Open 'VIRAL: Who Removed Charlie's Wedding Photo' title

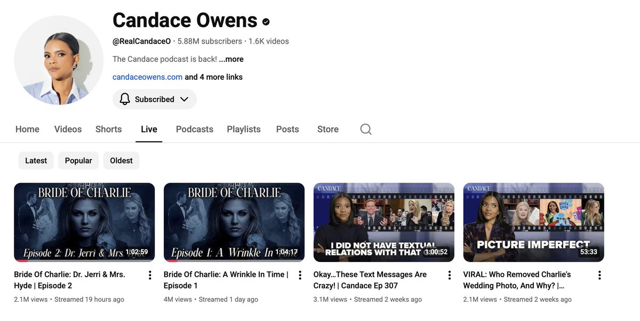point(517,280)
